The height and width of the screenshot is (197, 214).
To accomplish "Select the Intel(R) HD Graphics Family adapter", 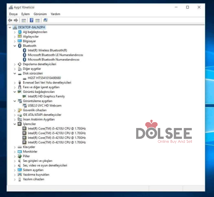I will point(46,96).
